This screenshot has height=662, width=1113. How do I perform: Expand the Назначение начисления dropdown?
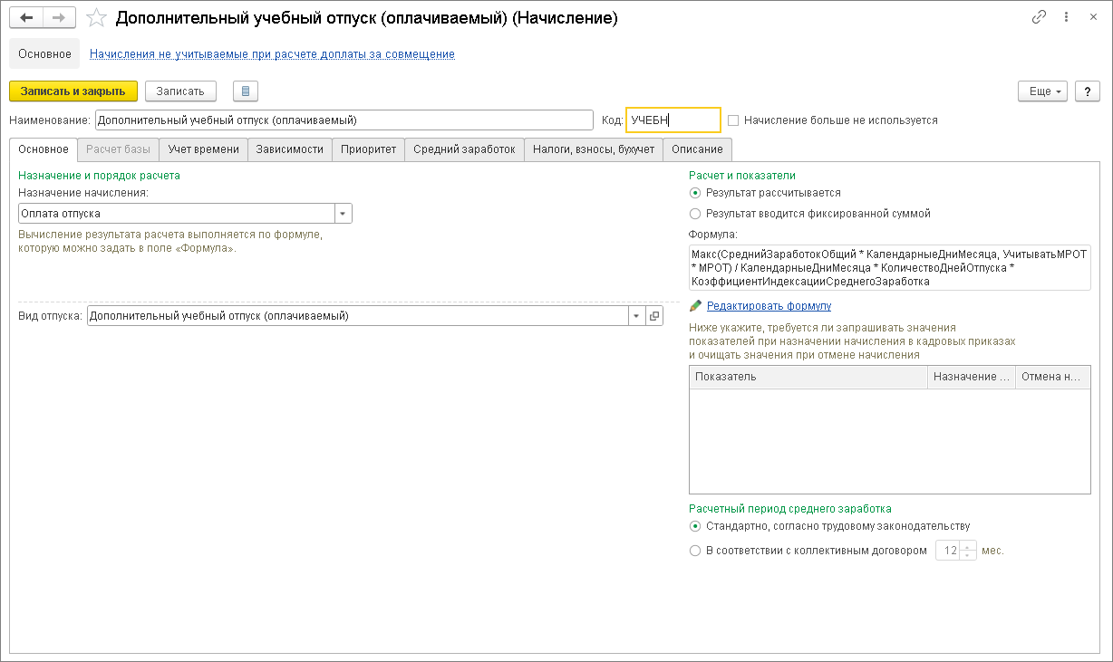(x=344, y=214)
